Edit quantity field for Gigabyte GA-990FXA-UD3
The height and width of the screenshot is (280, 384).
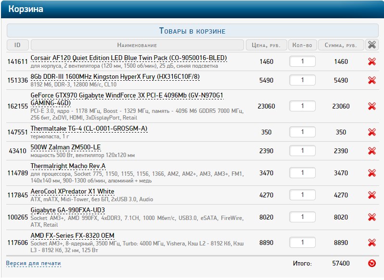click(303, 217)
